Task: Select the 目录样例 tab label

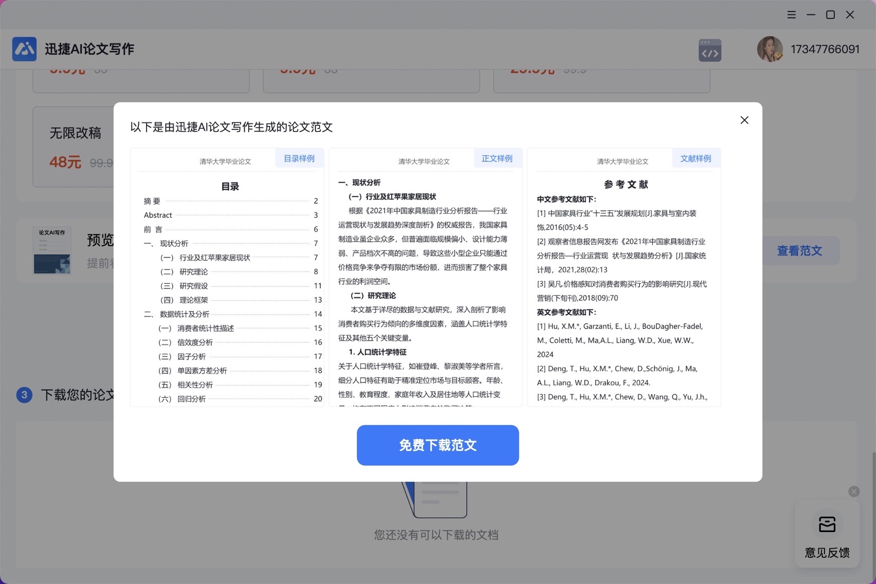Action: (299, 158)
